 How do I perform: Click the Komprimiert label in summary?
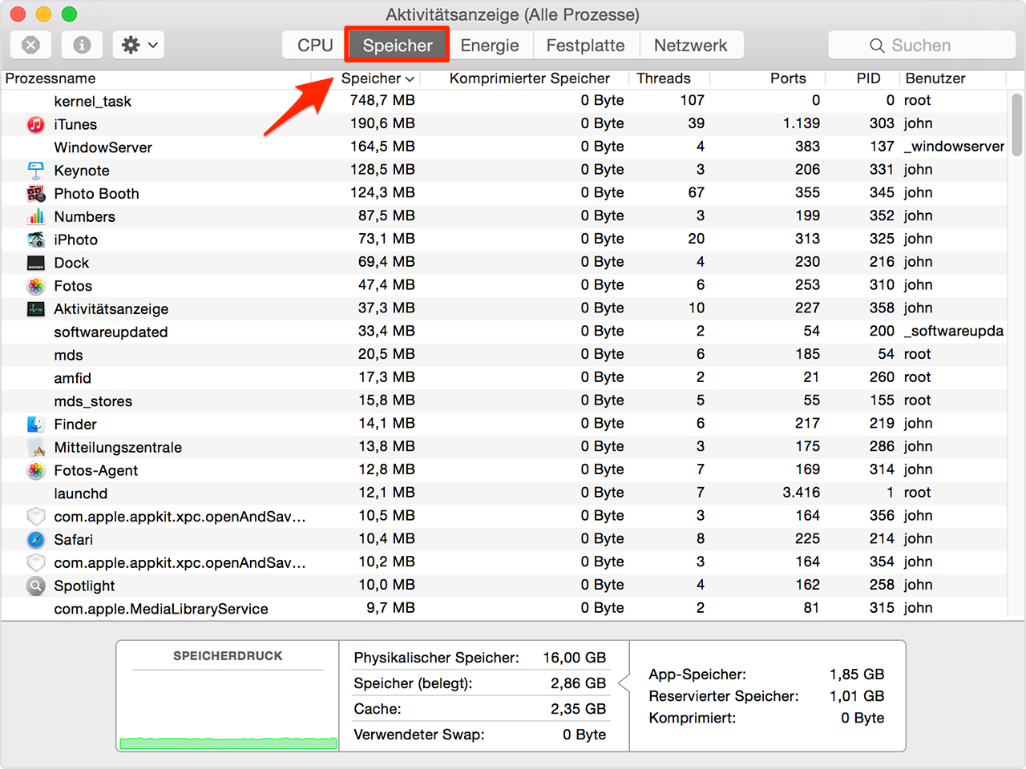[x=693, y=718]
